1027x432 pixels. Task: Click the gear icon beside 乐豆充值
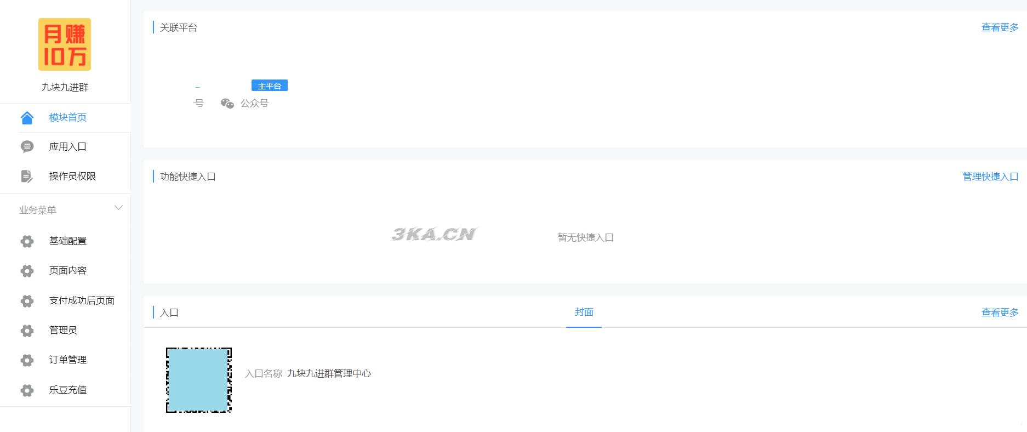(27, 390)
